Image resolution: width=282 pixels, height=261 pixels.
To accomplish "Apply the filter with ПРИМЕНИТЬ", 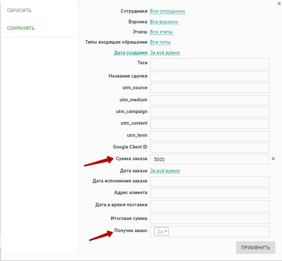I will [256, 247].
